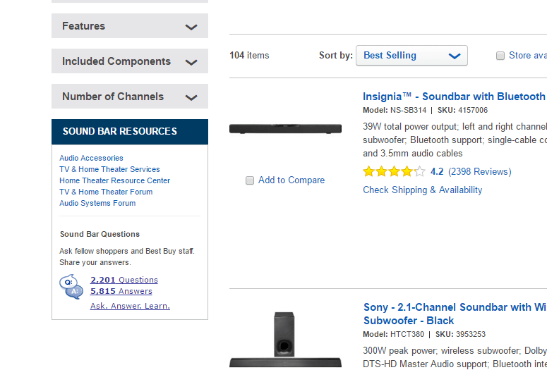Viewport: 547px width, 370px height.
Task: View the 5,815 Answers link
Action: [x=121, y=291]
